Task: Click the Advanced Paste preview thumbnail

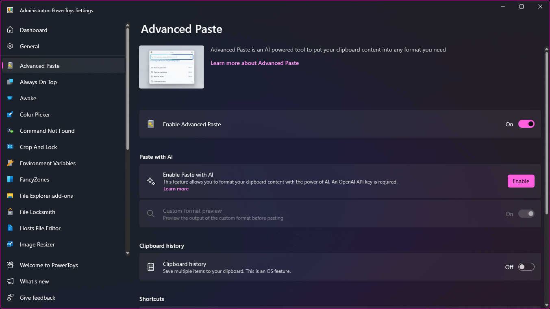Action: 171,67
